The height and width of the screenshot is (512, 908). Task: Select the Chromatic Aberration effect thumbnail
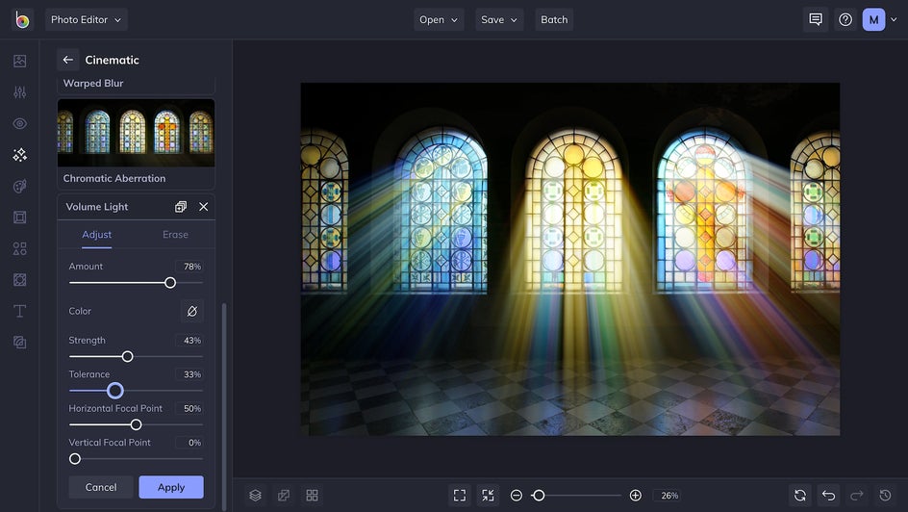pyautogui.click(x=136, y=133)
